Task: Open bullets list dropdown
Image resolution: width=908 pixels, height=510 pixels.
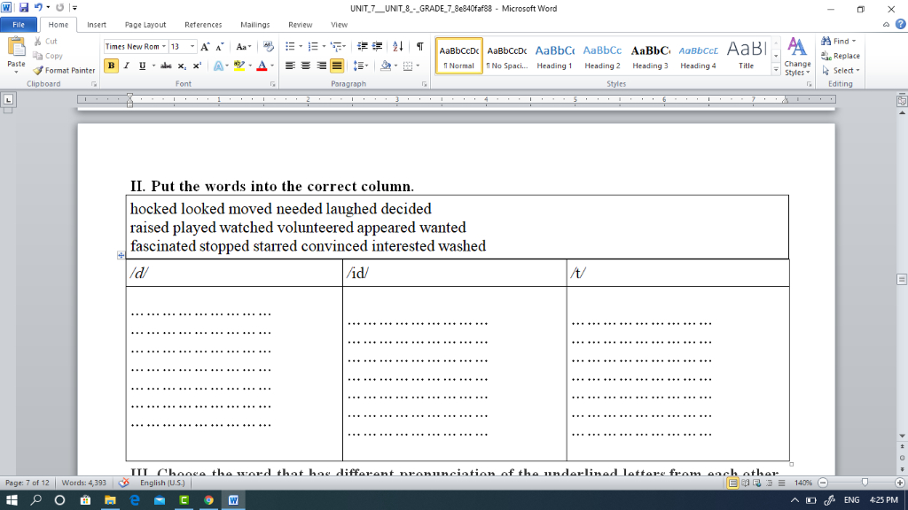Action: (301, 47)
